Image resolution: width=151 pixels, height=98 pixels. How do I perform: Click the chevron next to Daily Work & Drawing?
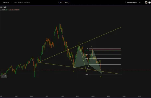30,2
